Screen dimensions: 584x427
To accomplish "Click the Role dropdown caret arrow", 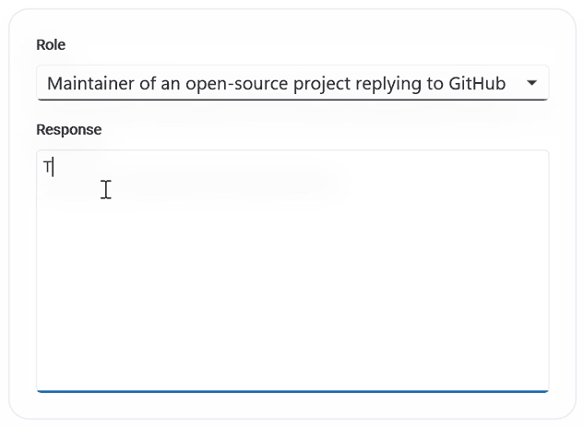I will pos(531,83).
